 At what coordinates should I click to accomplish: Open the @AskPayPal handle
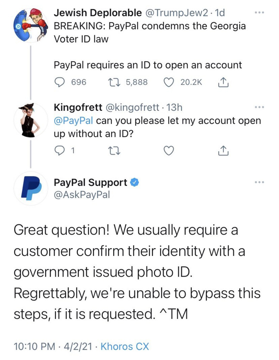click(82, 195)
